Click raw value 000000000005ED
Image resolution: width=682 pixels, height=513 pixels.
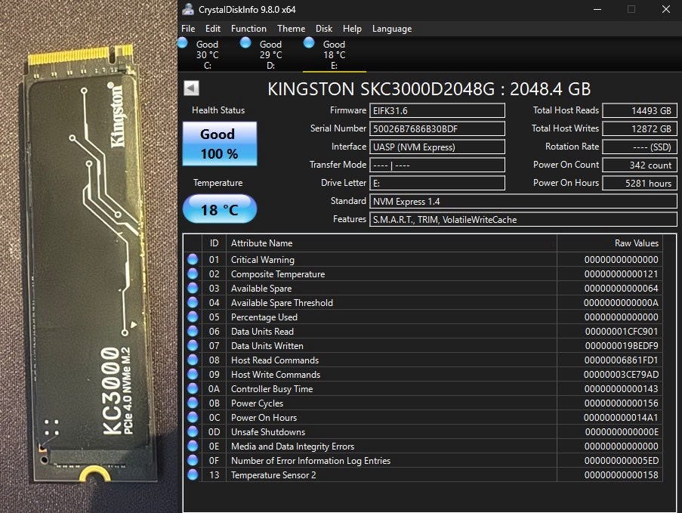coord(621,461)
